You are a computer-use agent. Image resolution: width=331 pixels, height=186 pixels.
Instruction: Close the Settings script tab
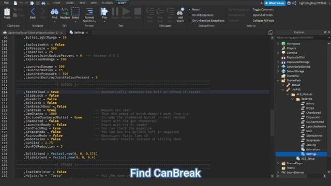point(87,33)
